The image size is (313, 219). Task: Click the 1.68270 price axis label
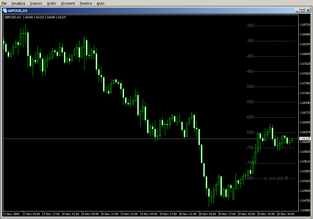(305, 44)
